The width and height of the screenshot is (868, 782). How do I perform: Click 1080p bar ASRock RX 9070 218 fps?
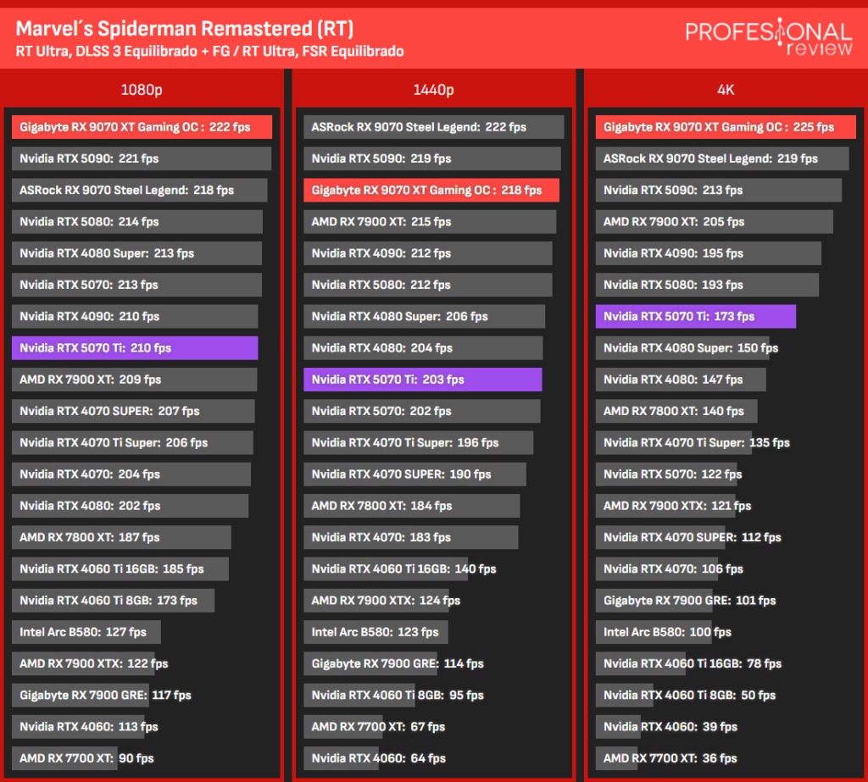coord(140,191)
